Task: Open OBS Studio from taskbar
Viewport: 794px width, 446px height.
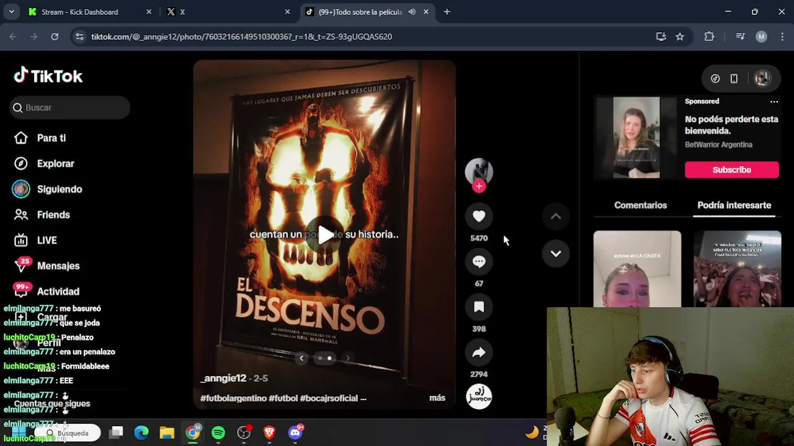Action: tap(244, 432)
